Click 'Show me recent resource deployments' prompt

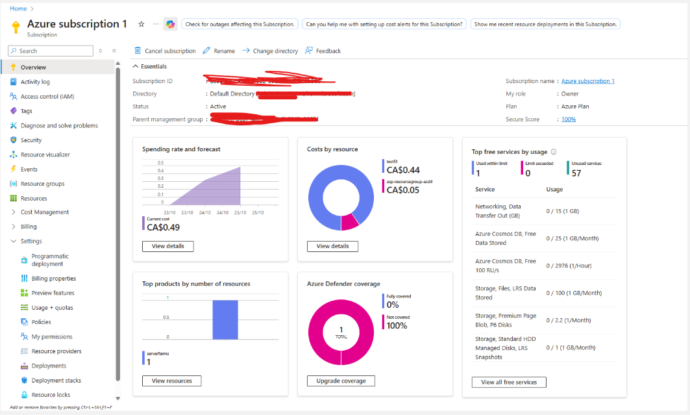click(545, 24)
